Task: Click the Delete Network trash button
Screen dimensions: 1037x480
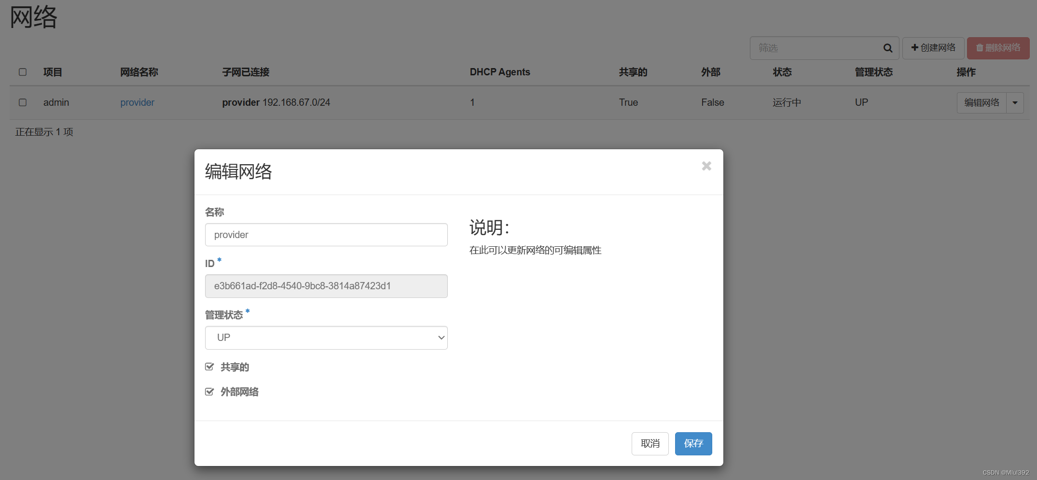Action: tap(998, 48)
